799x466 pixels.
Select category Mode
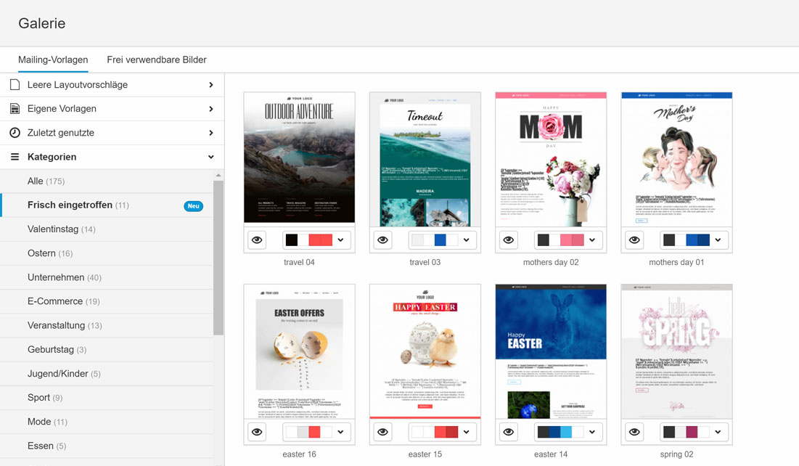(107, 422)
